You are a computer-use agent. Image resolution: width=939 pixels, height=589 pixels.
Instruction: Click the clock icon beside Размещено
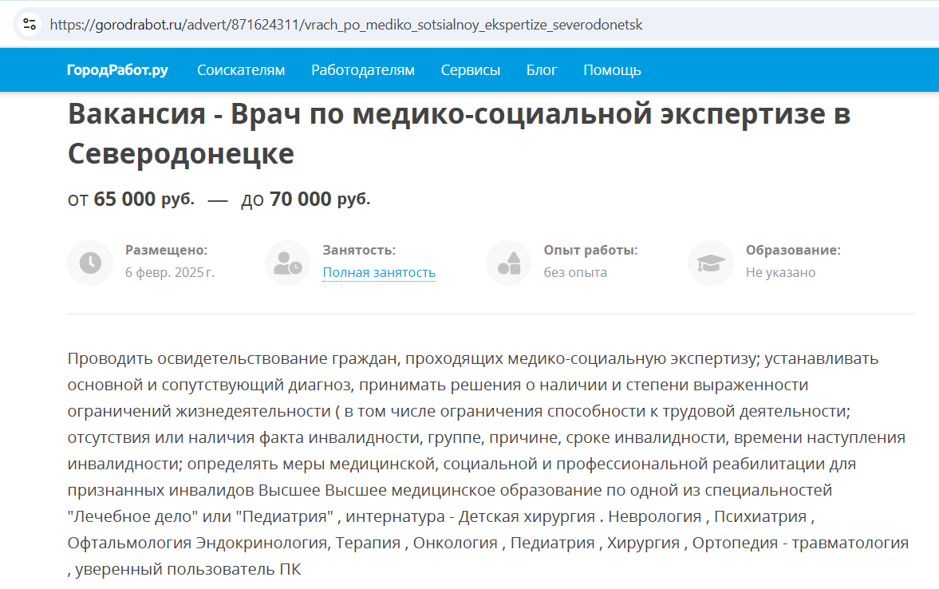pyautogui.click(x=89, y=263)
